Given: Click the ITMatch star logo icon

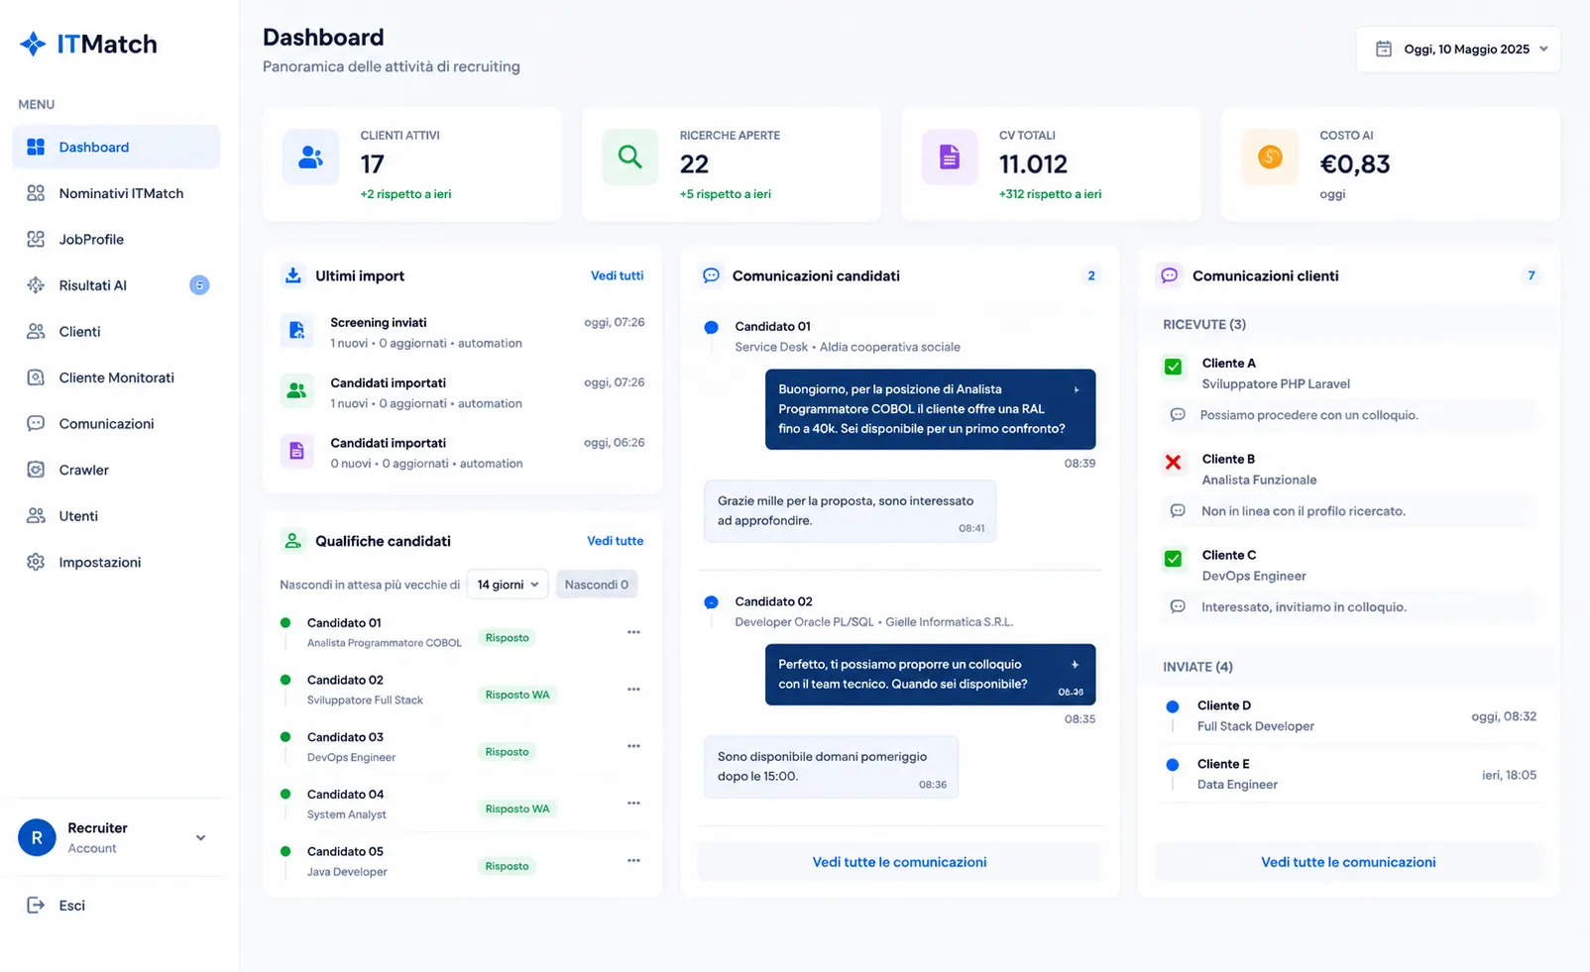Looking at the screenshot, I should tap(33, 44).
